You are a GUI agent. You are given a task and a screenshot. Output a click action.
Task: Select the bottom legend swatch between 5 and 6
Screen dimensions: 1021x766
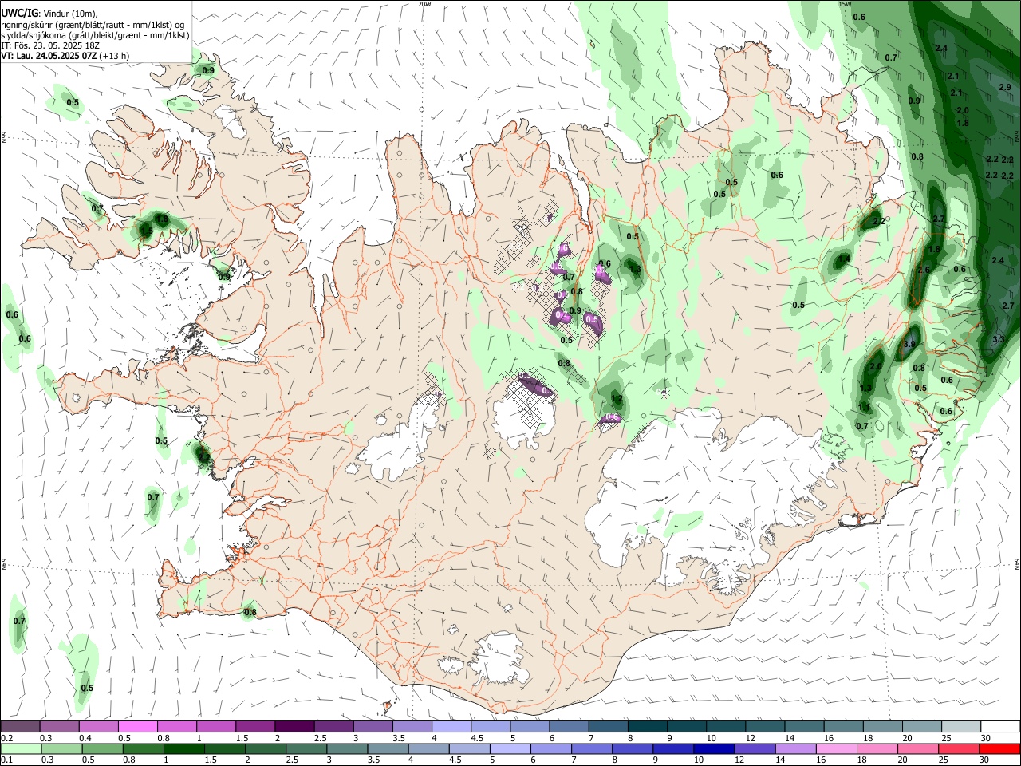pyautogui.click(x=510, y=748)
